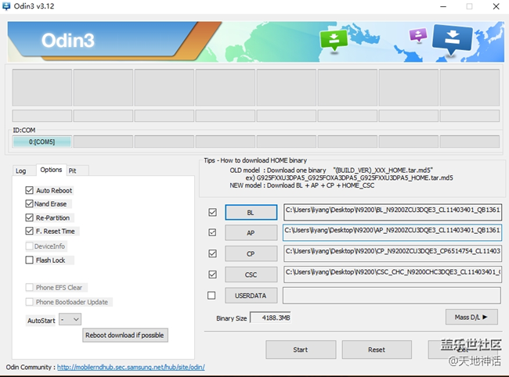
Task: Click the 'Tips - How to download HOME binary' text
Action: (x=255, y=160)
